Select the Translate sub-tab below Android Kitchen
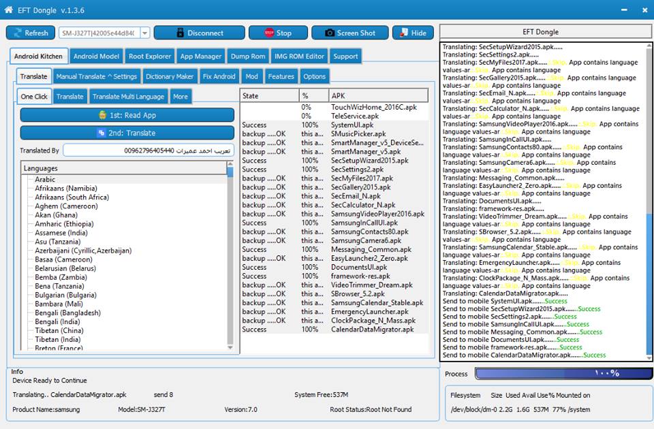This screenshot has width=654, height=429. coord(34,77)
